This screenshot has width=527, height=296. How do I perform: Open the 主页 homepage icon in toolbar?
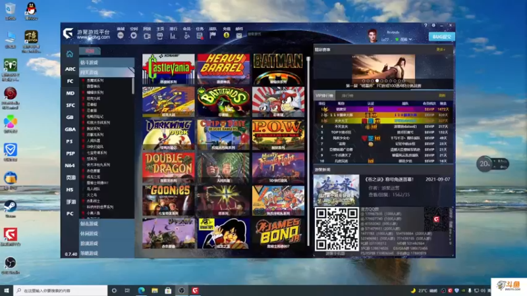coord(160,36)
